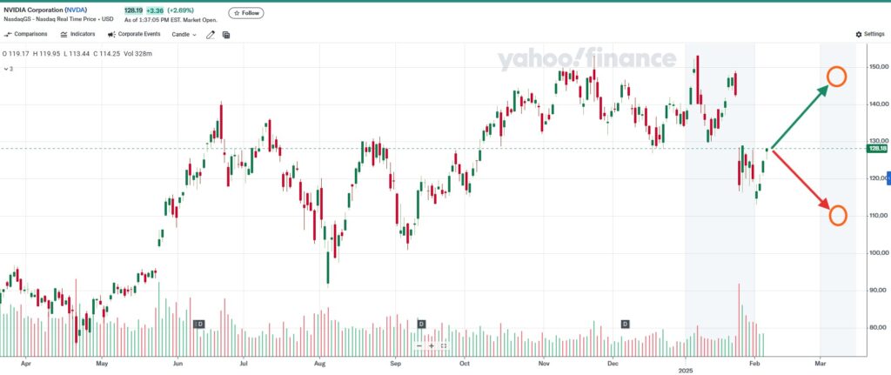891x375 pixels.
Task: Click the June dividend D marker
Action: click(x=199, y=324)
